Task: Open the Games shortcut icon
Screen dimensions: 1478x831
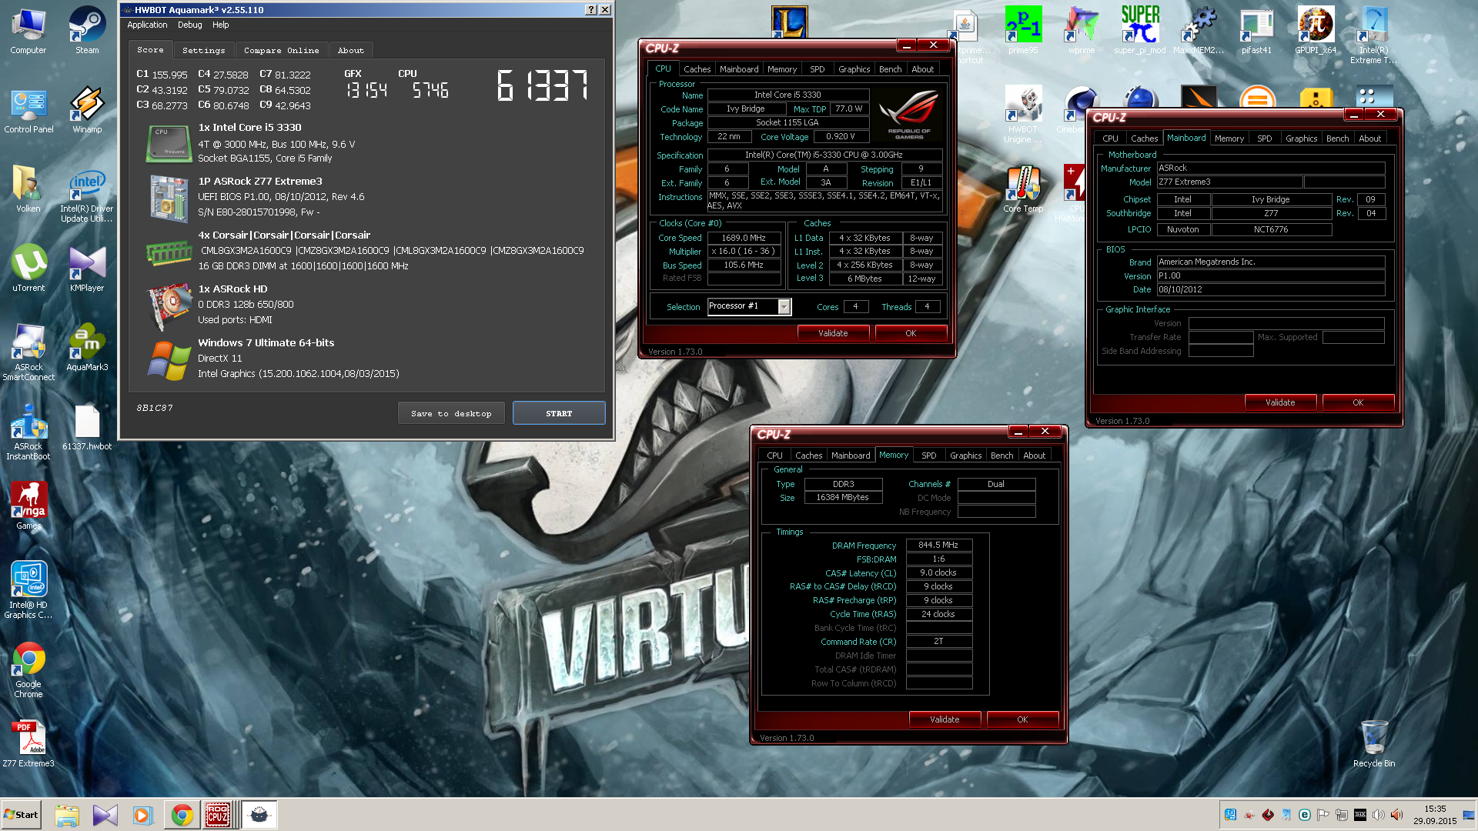Action: pyautogui.click(x=28, y=506)
